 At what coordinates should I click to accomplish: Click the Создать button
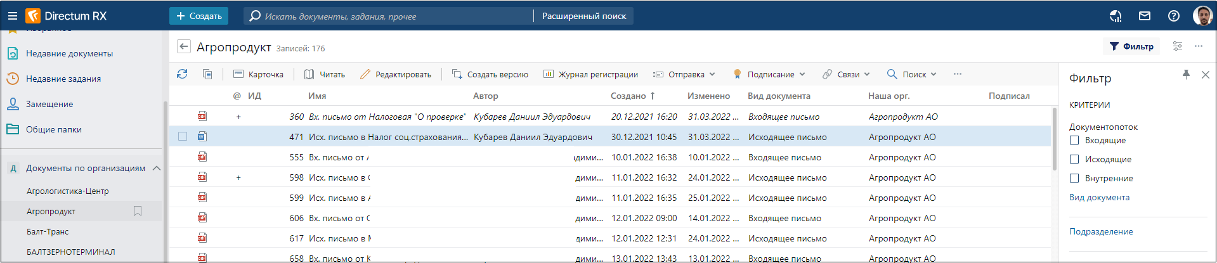198,16
